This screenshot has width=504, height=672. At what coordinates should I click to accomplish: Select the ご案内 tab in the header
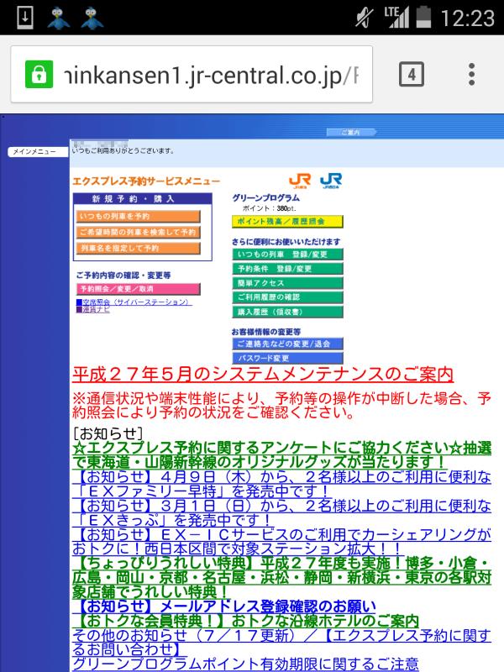(x=351, y=132)
